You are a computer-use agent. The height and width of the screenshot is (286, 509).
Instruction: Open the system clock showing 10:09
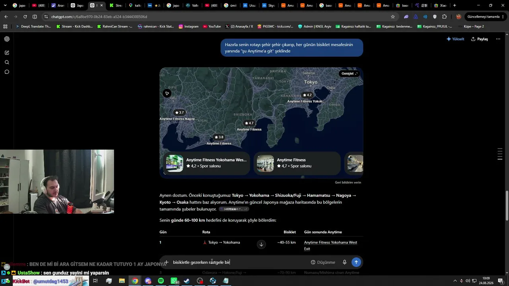click(486, 281)
